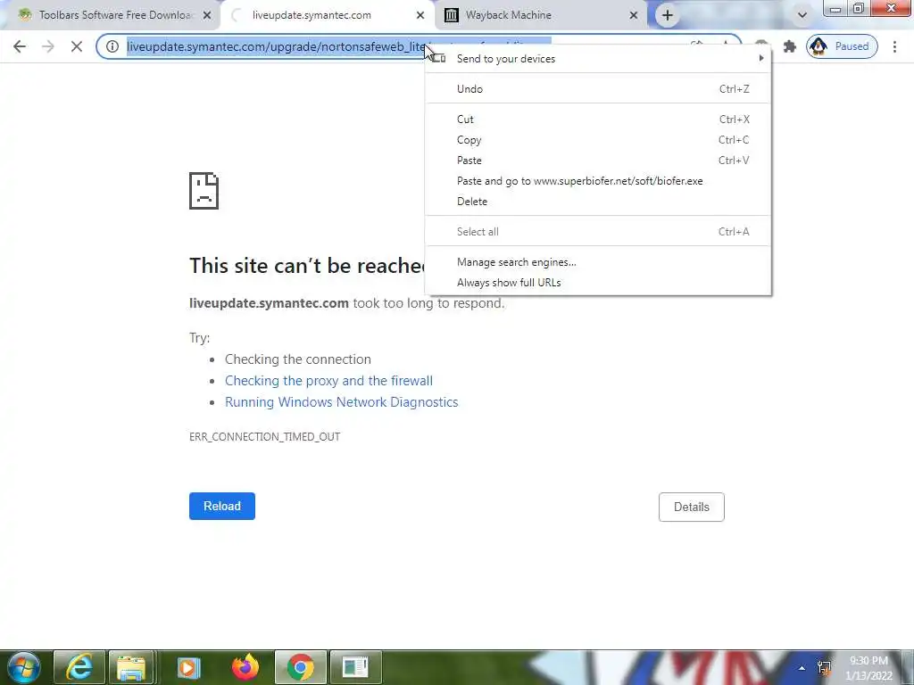914x685 pixels.
Task: Open the document app icon on taskbar
Action: (355, 667)
